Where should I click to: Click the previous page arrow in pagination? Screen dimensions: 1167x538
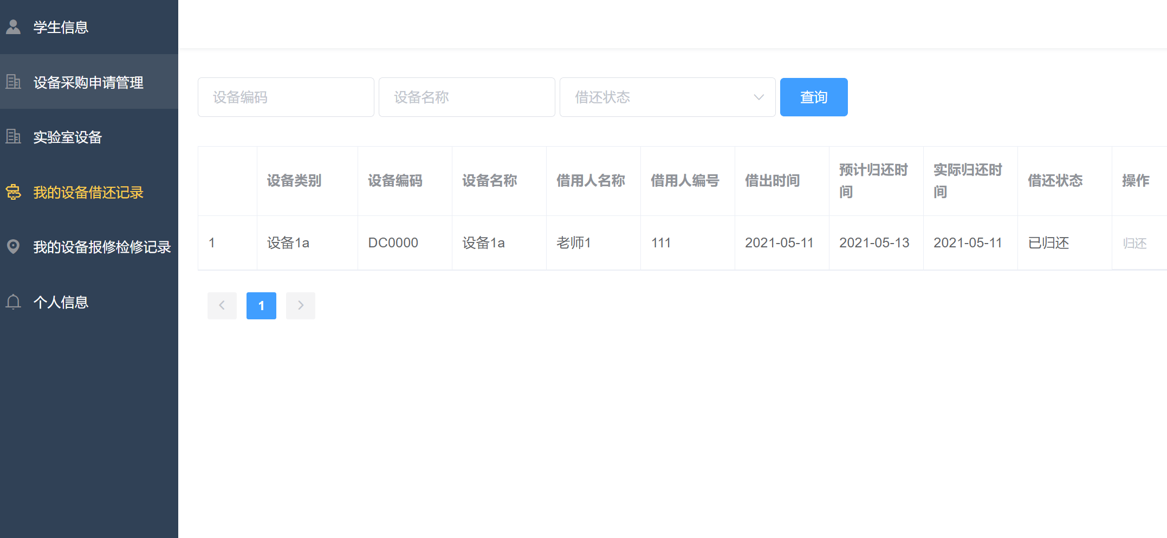coord(222,305)
